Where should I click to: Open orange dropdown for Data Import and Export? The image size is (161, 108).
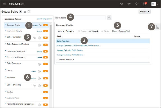(x=45, y=51)
